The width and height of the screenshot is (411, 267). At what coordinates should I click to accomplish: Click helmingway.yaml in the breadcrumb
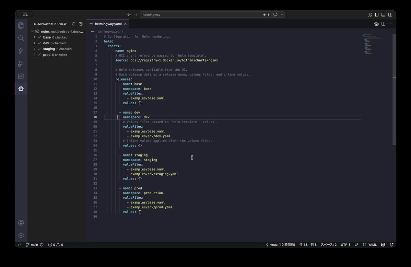point(109,32)
